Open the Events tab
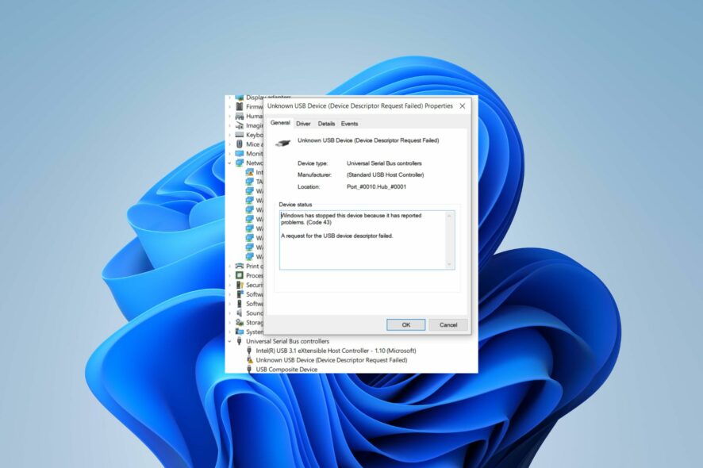The height and width of the screenshot is (468, 703). coord(349,124)
